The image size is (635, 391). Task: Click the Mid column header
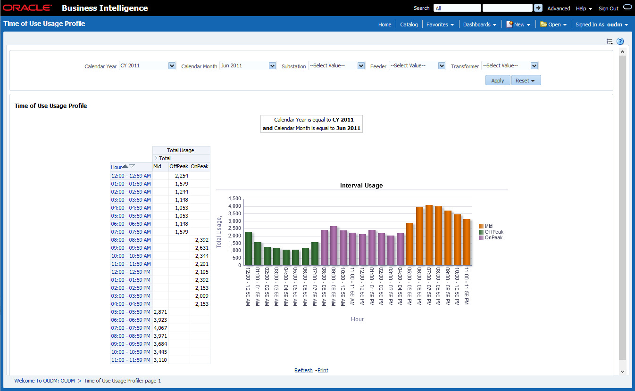[x=157, y=166]
